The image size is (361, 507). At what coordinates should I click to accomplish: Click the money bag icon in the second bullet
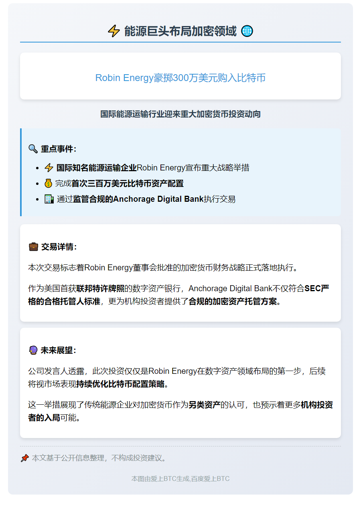49,183
